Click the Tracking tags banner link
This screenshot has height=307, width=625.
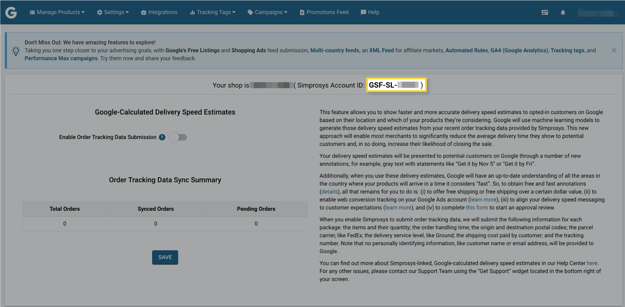click(x=567, y=51)
